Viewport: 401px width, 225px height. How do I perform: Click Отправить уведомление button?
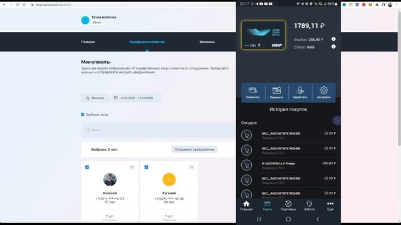pyautogui.click(x=194, y=149)
